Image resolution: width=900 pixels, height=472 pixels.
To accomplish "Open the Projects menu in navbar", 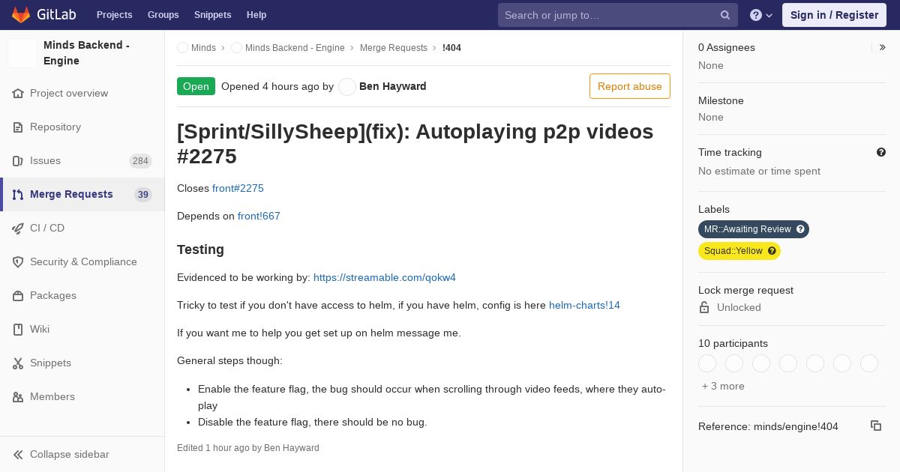I will point(114,15).
